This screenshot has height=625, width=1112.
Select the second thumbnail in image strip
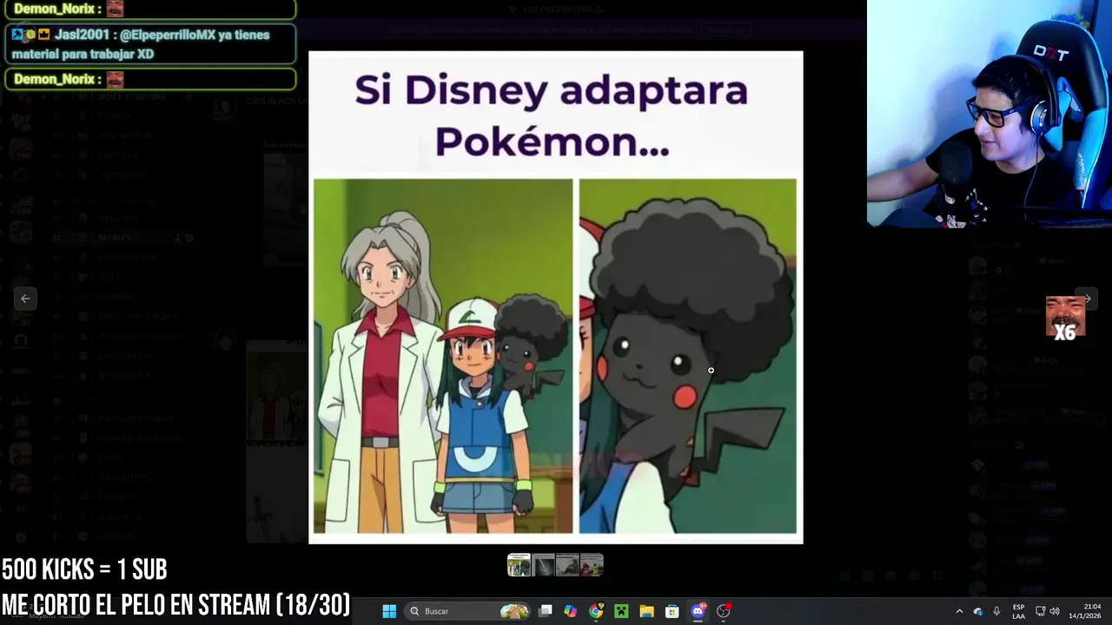click(543, 565)
